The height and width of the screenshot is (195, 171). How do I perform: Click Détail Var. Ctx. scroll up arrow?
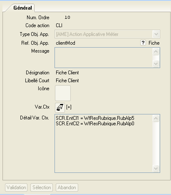pos(156,118)
